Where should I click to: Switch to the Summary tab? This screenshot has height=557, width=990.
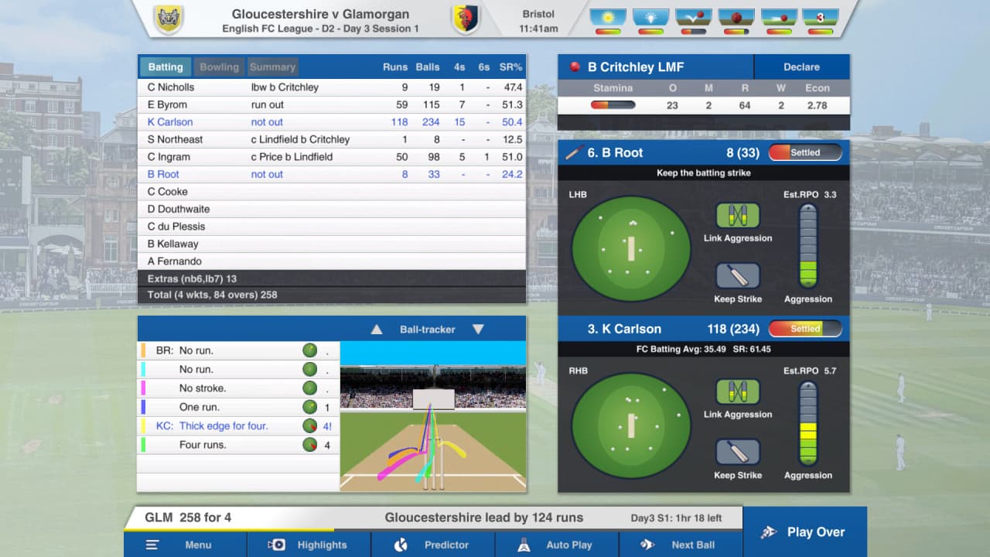tap(272, 67)
